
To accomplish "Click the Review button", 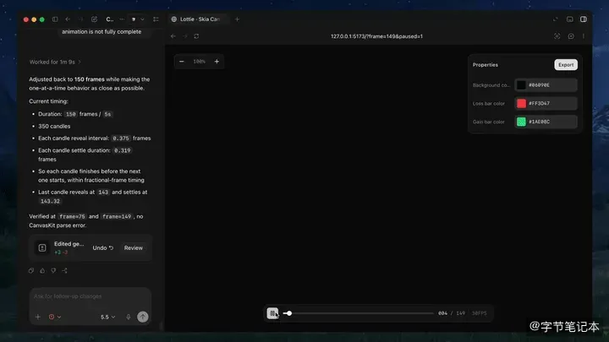I will click(134, 247).
